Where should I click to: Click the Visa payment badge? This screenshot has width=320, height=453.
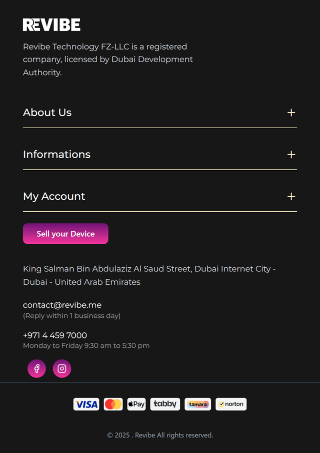86,404
